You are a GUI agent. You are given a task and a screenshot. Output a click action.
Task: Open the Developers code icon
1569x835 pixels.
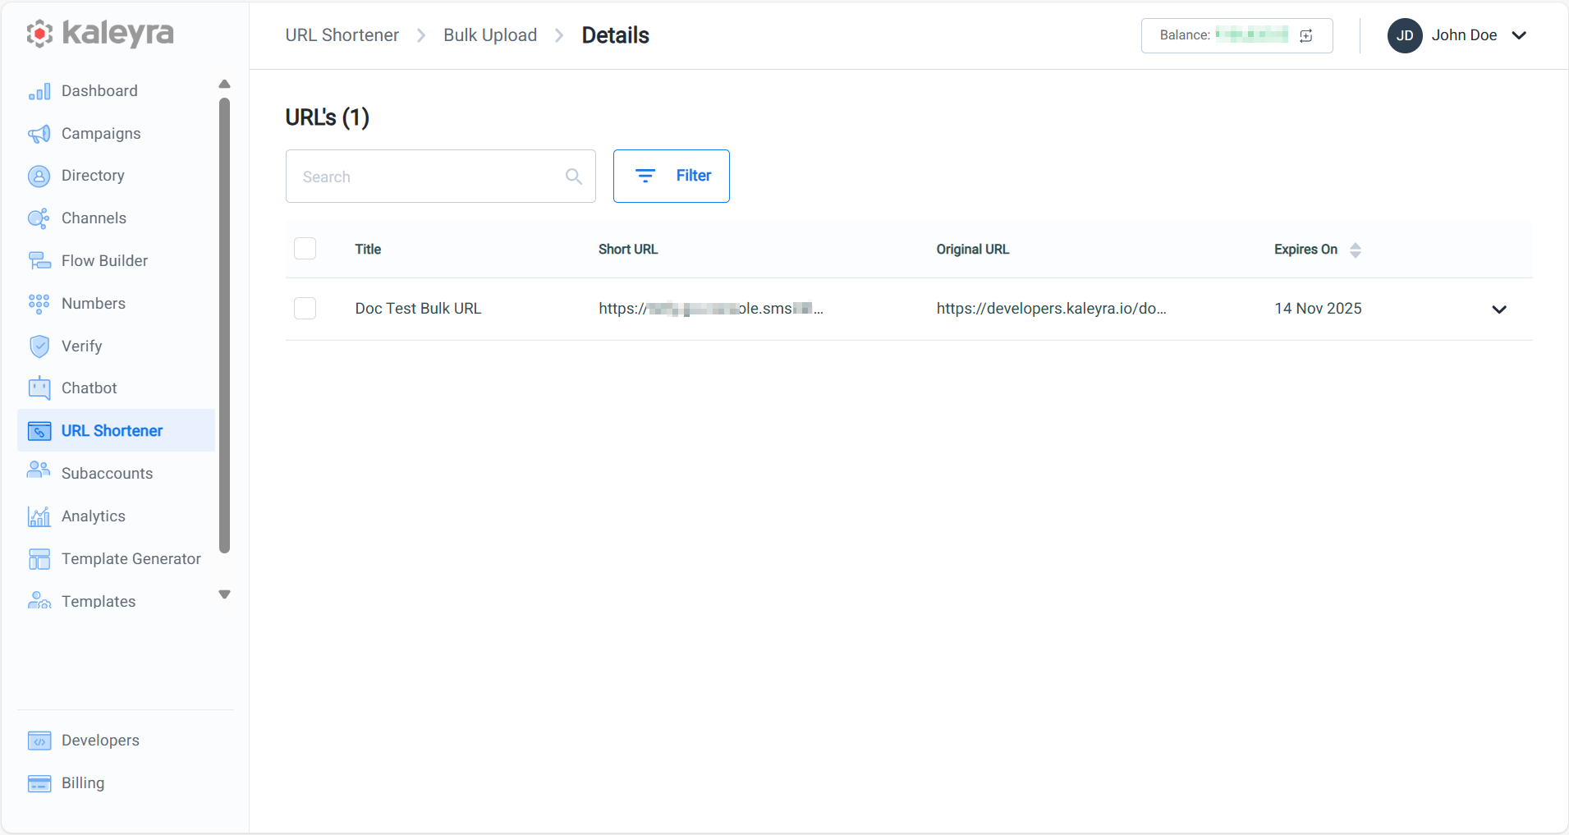[x=39, y=741]
